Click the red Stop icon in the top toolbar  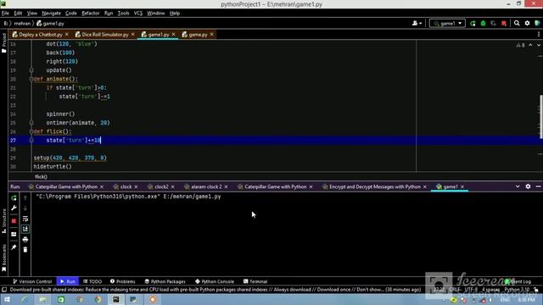pos(504,23)
